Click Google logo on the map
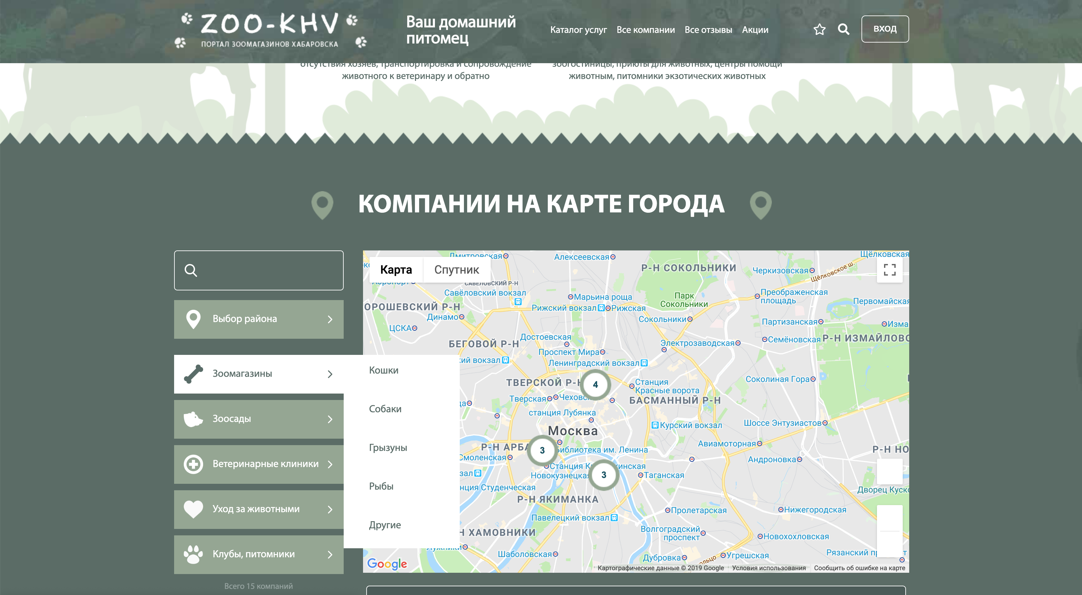Viewport: 1082px width, 595px height. click(387, 564)
